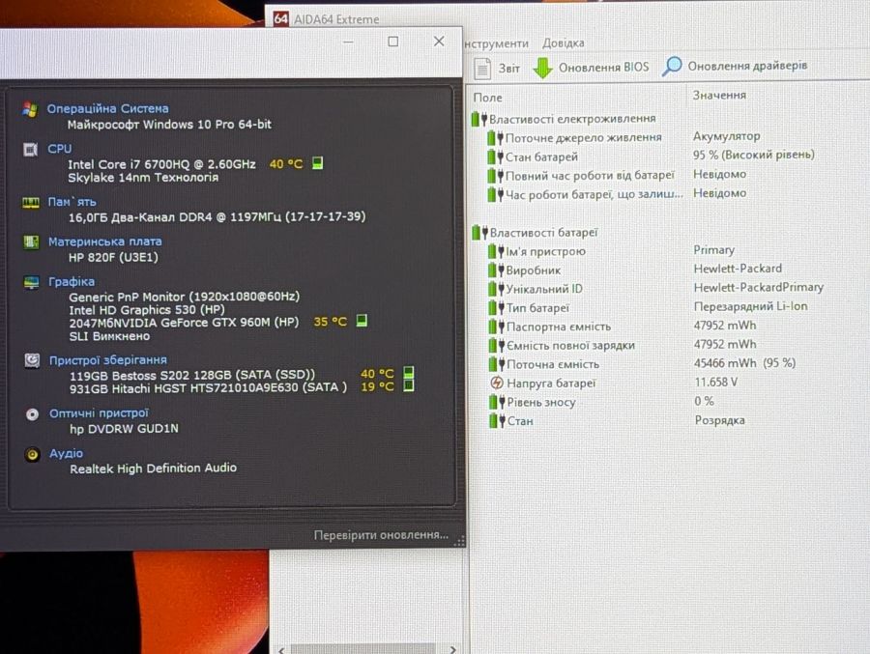This screenshot has width=870, height=654.
Task: Click the disc icon beside Оптичні пристрої
Action: pos(32,413)
